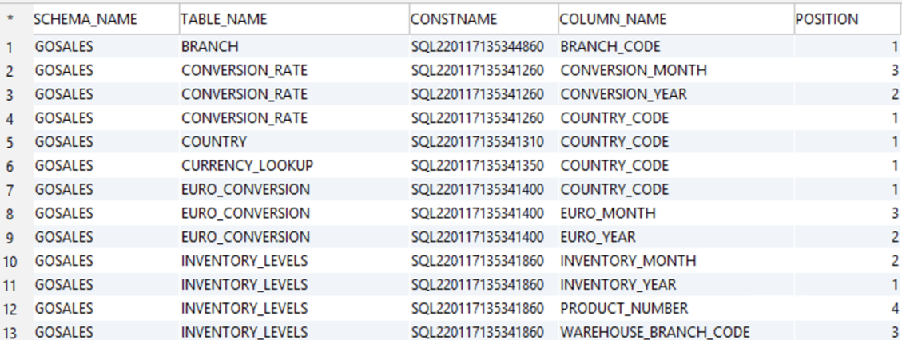Click the CONSTNAME column header

pyautogui.click(x=483, y=19)
